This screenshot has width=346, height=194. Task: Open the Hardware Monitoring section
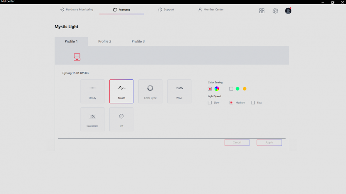click(77, 9)
